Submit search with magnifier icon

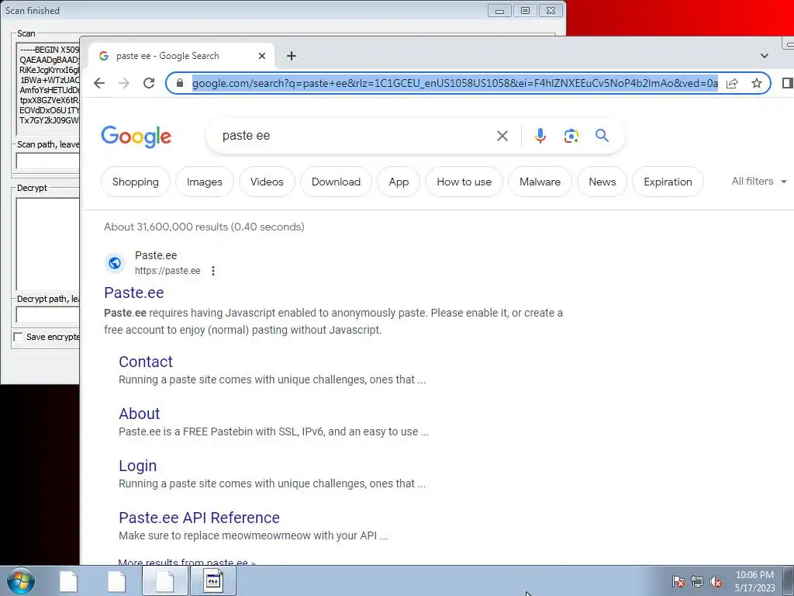pos(602,135)
